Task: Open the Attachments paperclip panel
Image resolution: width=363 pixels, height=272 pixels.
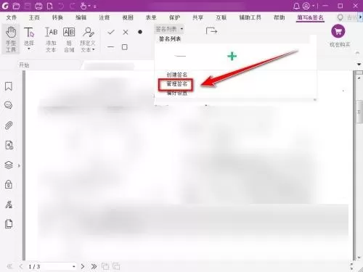Action: click(9, 125)
